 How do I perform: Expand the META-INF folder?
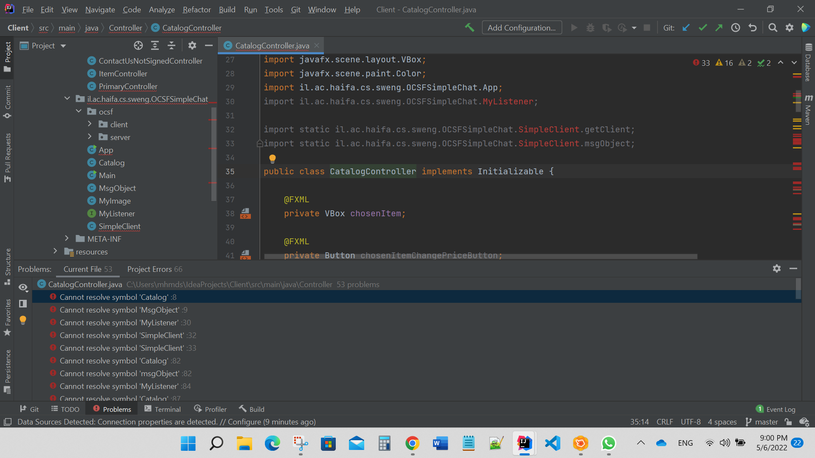[67, 238]
